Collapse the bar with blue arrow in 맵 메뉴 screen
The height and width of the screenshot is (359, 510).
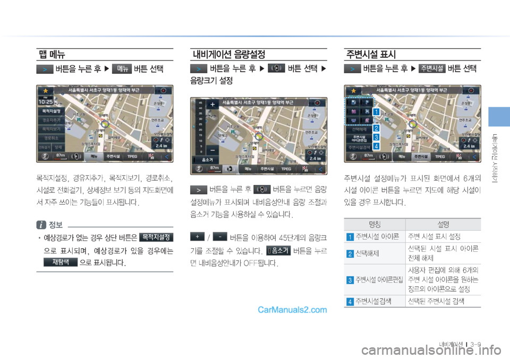pos(167,156)
